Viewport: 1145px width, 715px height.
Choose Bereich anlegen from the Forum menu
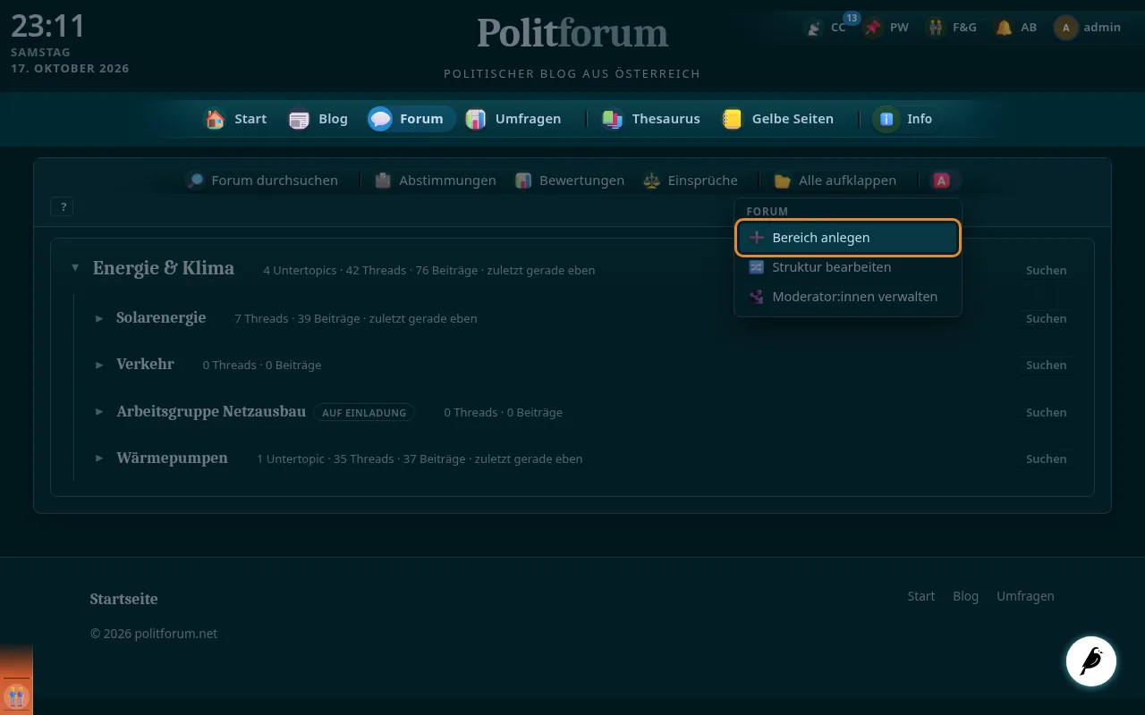point(848,238)
